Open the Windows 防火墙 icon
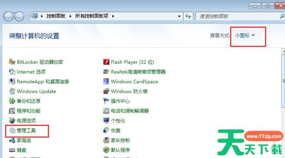 click(106, 92)
